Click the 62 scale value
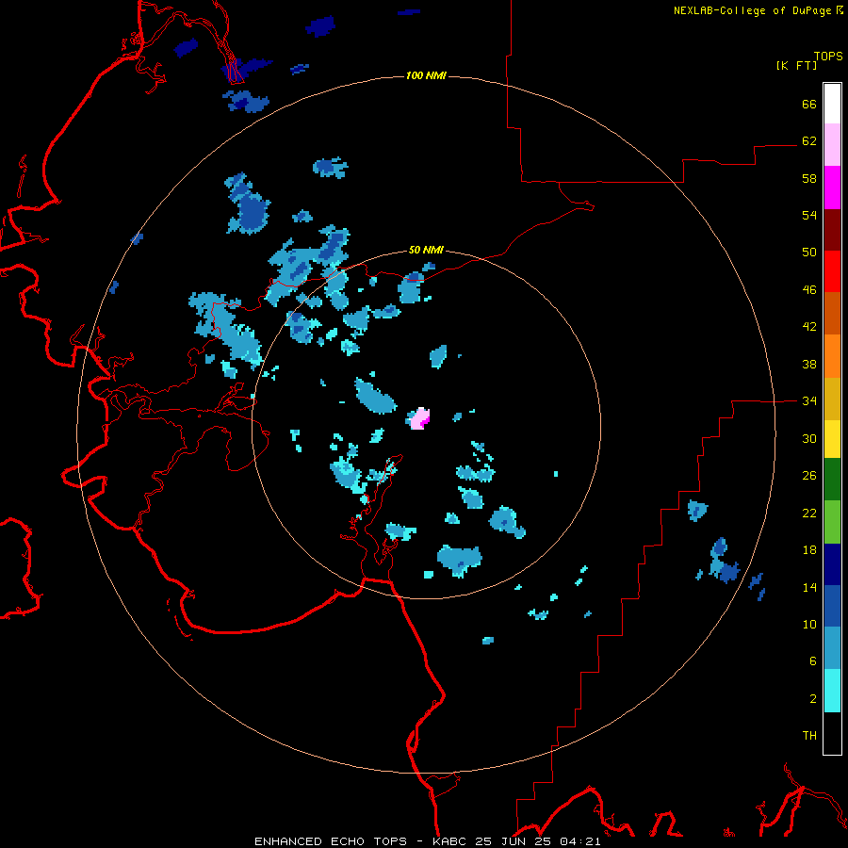The image size is (848, 848). pyautogui.click(x=809, y=141)
